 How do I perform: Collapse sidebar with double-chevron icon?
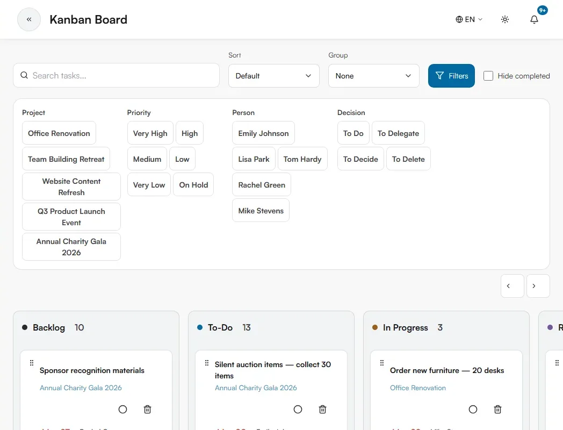click(x=29, y=19)
